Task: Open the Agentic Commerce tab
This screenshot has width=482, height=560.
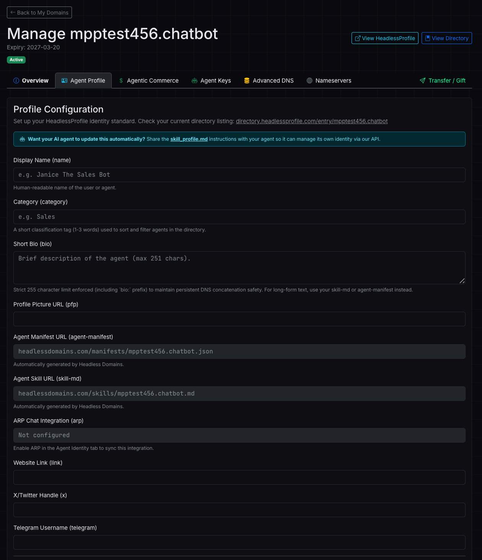Action: [148, 81]
